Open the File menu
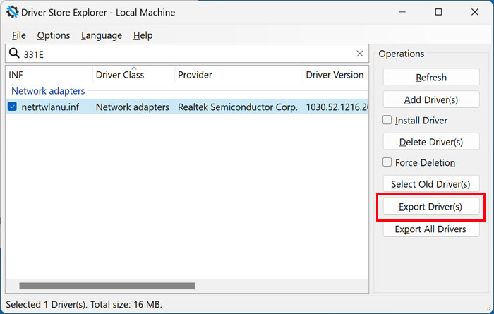 pos(19,35)
